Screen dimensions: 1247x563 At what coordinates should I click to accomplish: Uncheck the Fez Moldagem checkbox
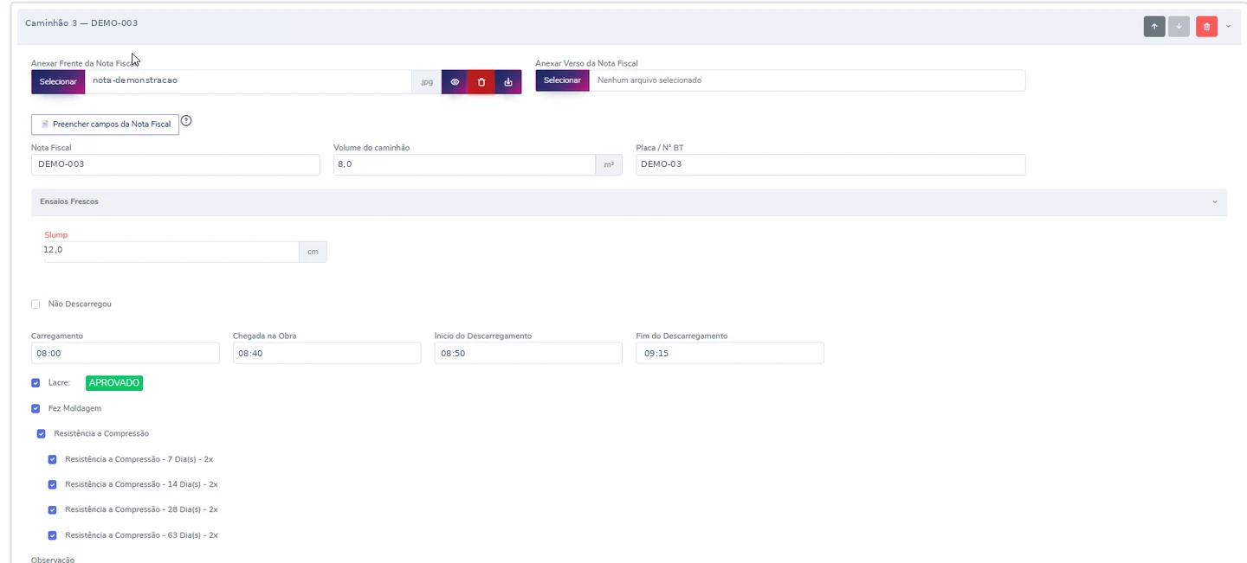pyautogui.click(x=36, y=408)
